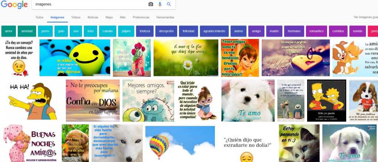Click the magnifier search button
Image resolution: width=378 pixels, height=162 pixels.
(x=169, y=4)
